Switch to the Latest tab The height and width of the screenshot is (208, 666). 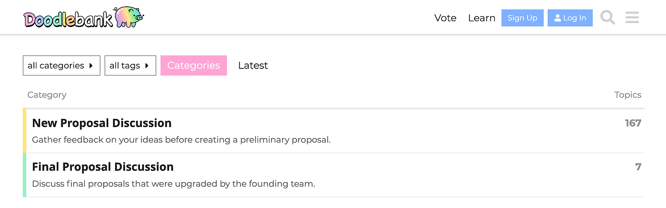(253, 66)
